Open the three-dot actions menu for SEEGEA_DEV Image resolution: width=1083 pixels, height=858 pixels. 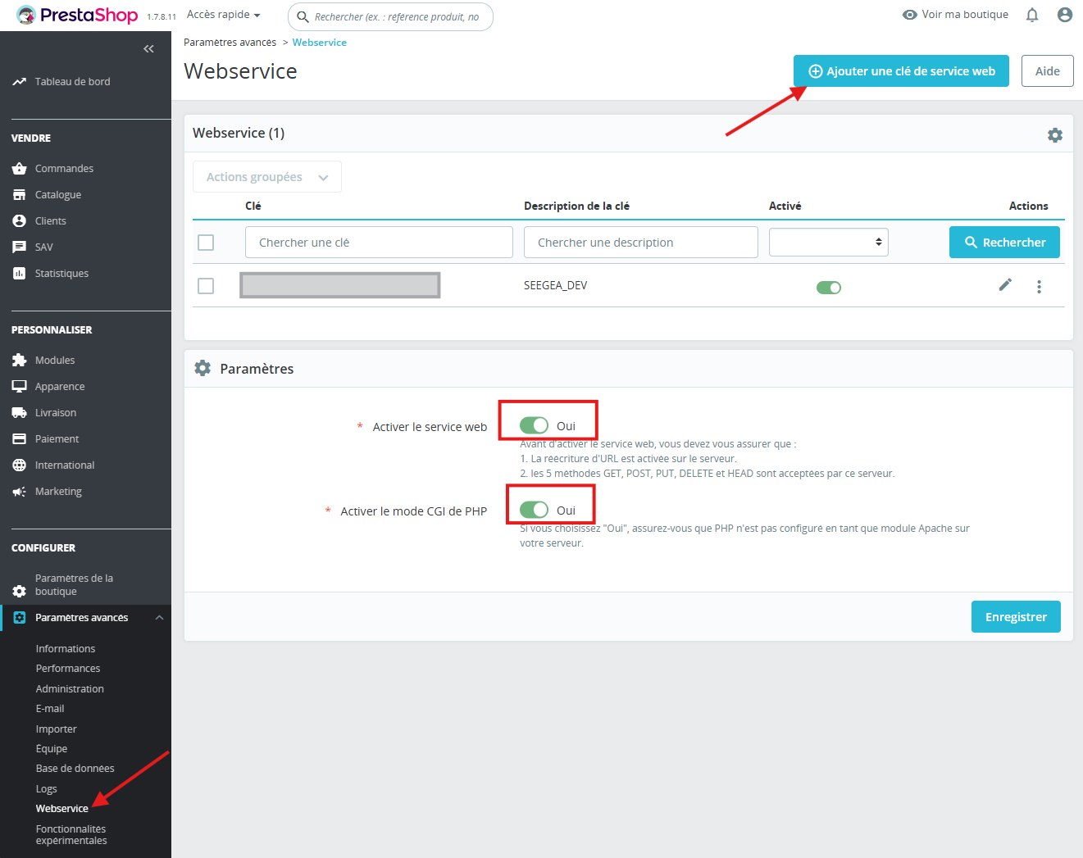coord(1039,286)
